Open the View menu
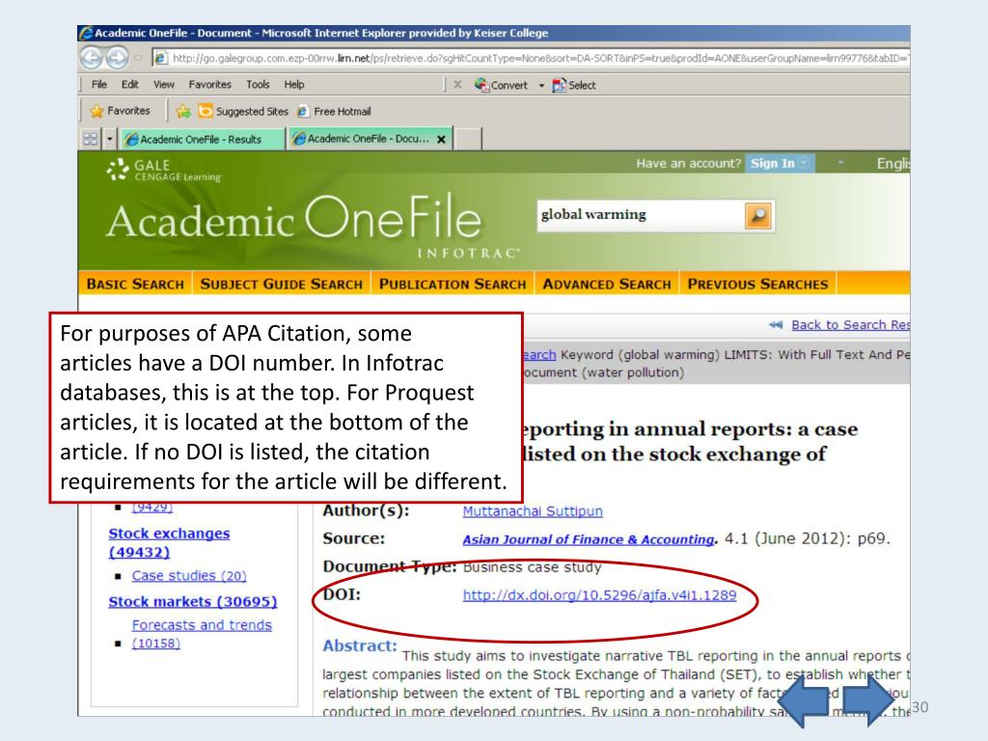The width and height of the screenshot is (988, 741). pyautogui.click(x=164, y=85)
